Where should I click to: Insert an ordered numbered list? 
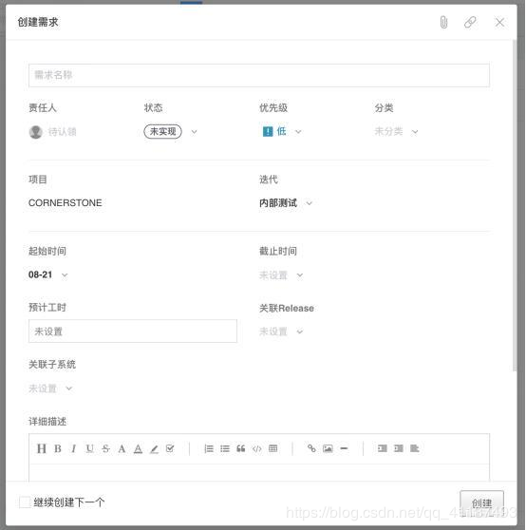point(209,448)
